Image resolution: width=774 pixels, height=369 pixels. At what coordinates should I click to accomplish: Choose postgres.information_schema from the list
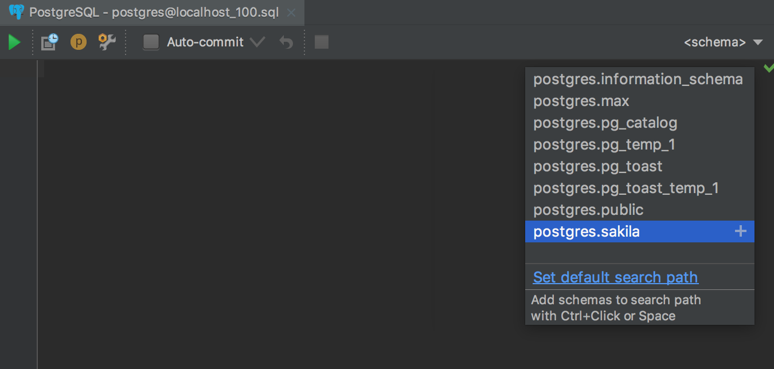[639, 79]
